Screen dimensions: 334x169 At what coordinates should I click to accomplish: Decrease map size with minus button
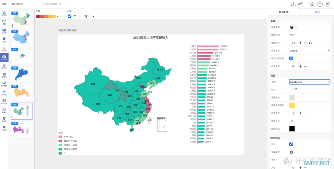click(x=305, y=43)
